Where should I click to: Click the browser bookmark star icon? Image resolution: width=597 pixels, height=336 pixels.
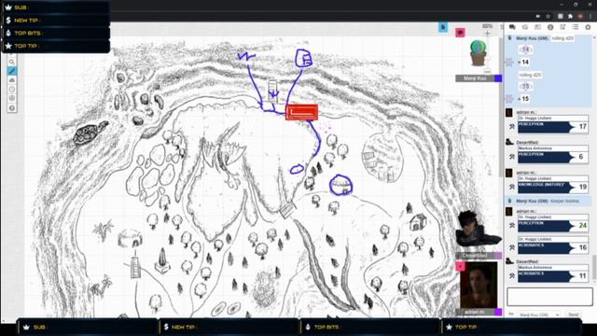coord(548,17)
